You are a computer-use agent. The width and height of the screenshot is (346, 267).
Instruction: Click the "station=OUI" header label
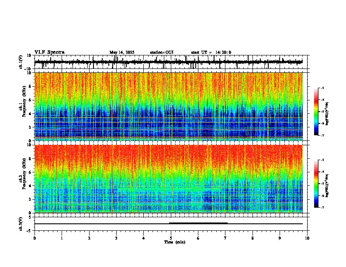tap(162, 52)
